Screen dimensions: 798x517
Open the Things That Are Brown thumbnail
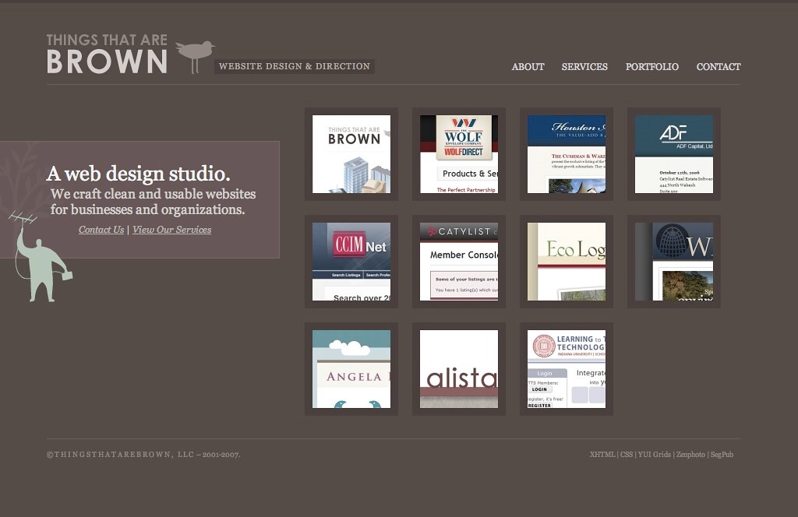point(351,154)
